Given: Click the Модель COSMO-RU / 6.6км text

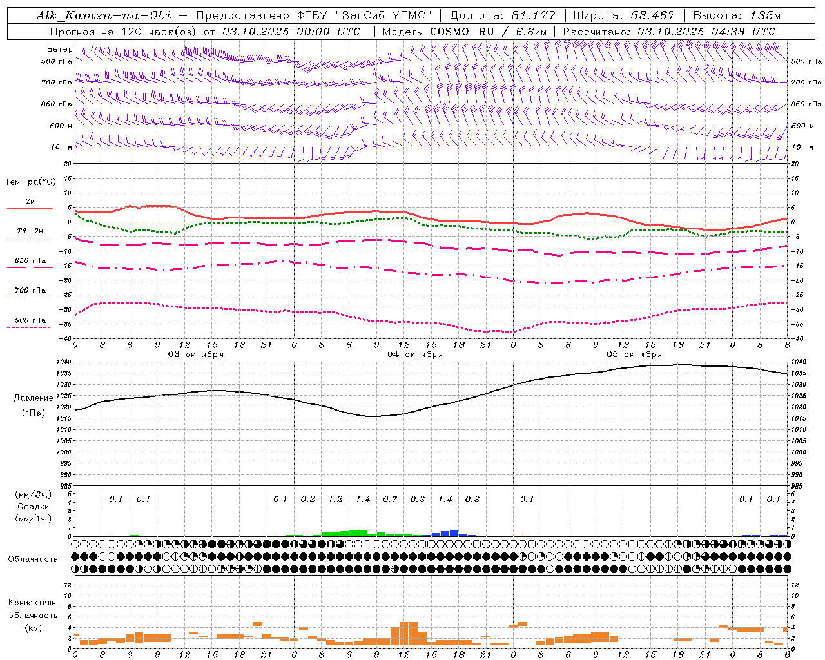Looking at the screenshot, I should [x=465, y=32].
